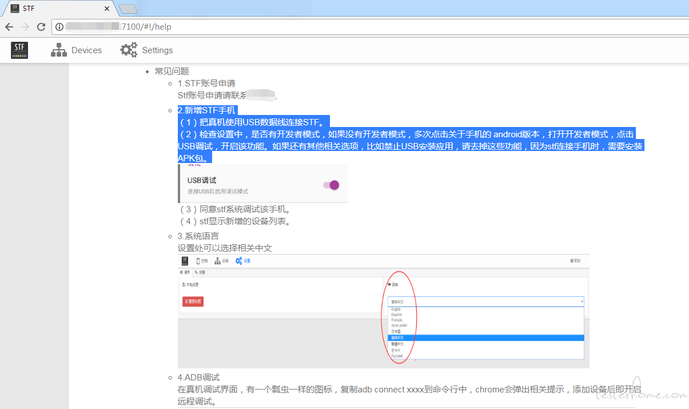Image resolution: width=689 pixels, height=409 pixels.
Task: Click the red 重置设置 button
Action: click(193, 301)
